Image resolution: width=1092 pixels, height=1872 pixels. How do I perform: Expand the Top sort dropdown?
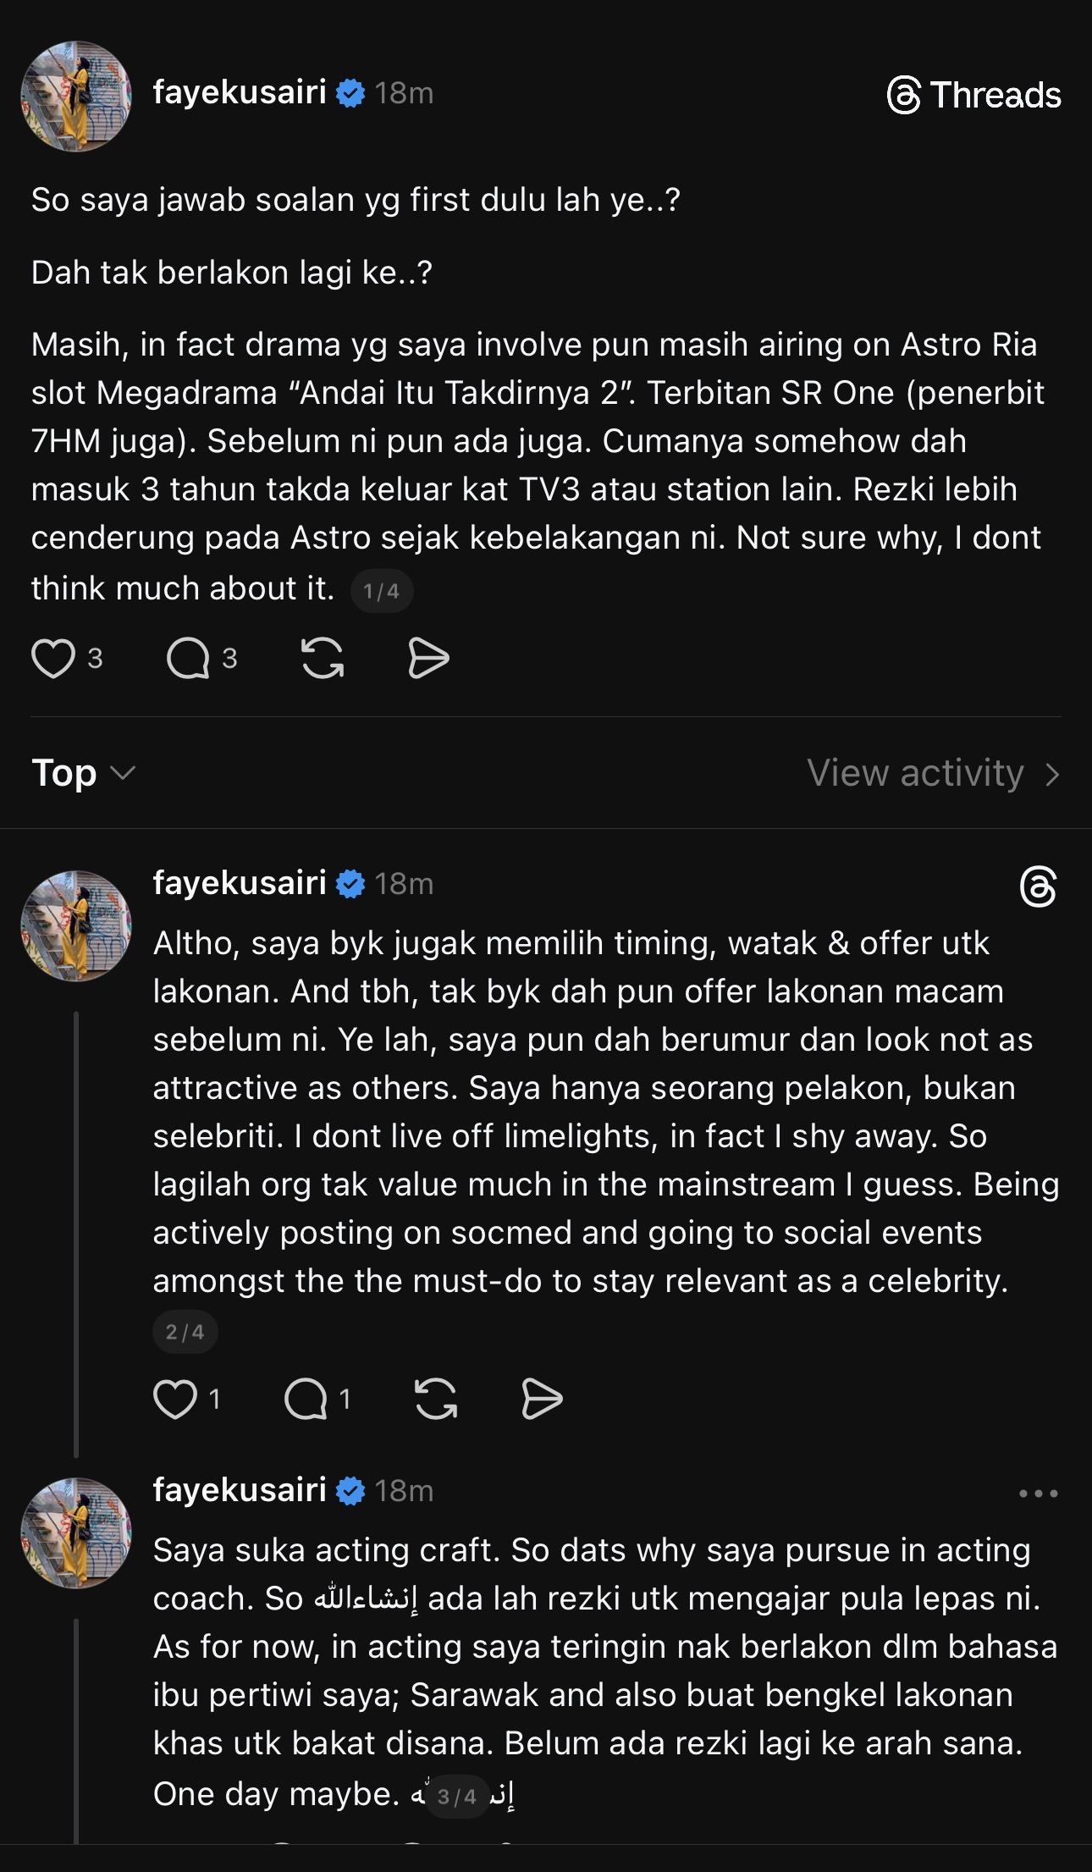[83, 773]
